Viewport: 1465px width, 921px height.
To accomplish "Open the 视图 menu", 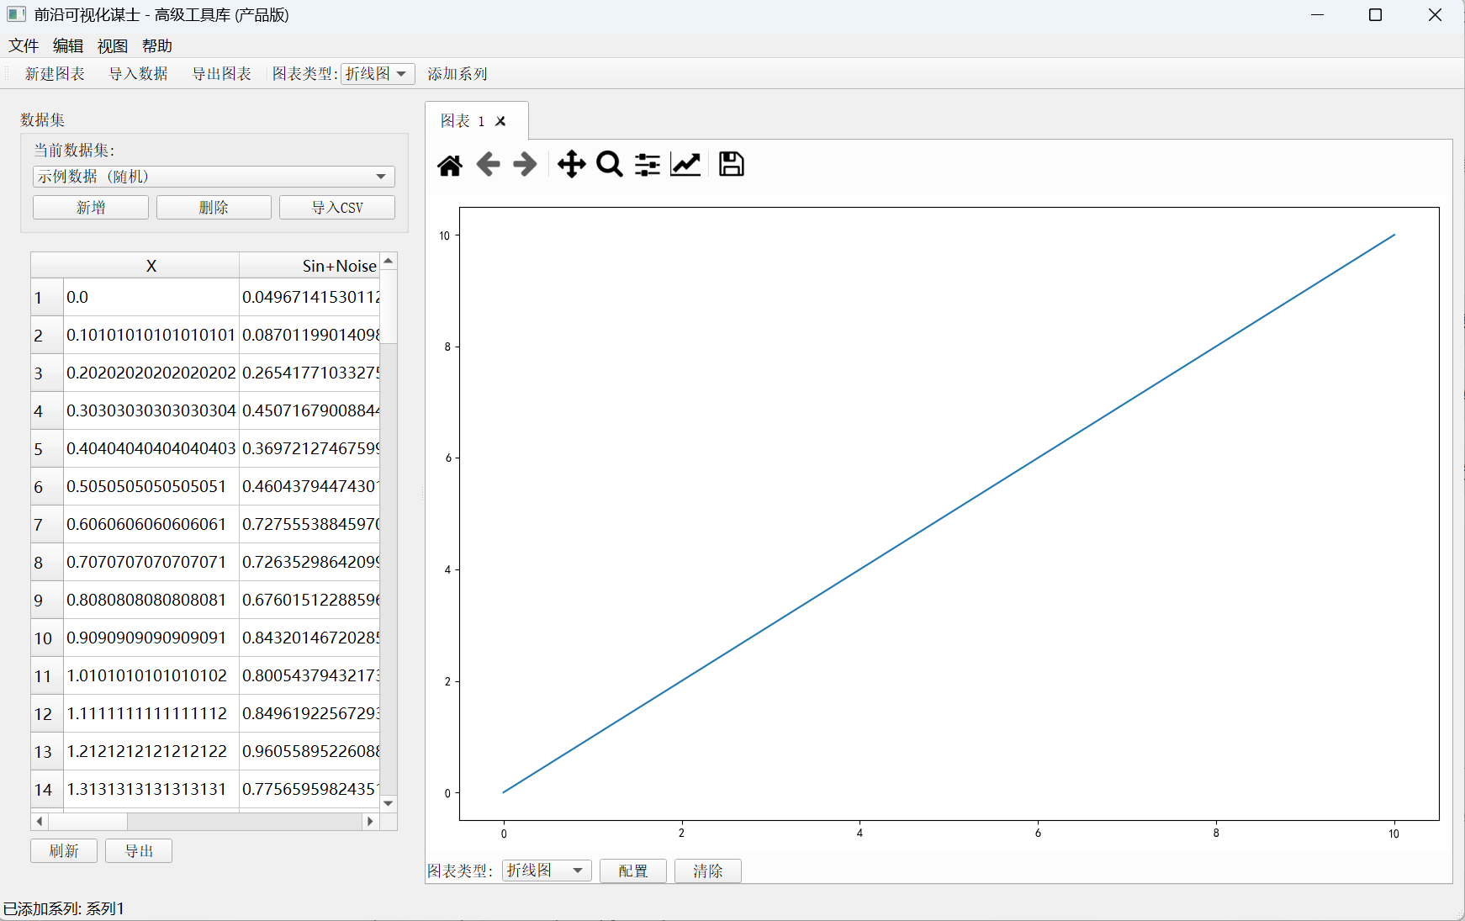I will [113, 46].
